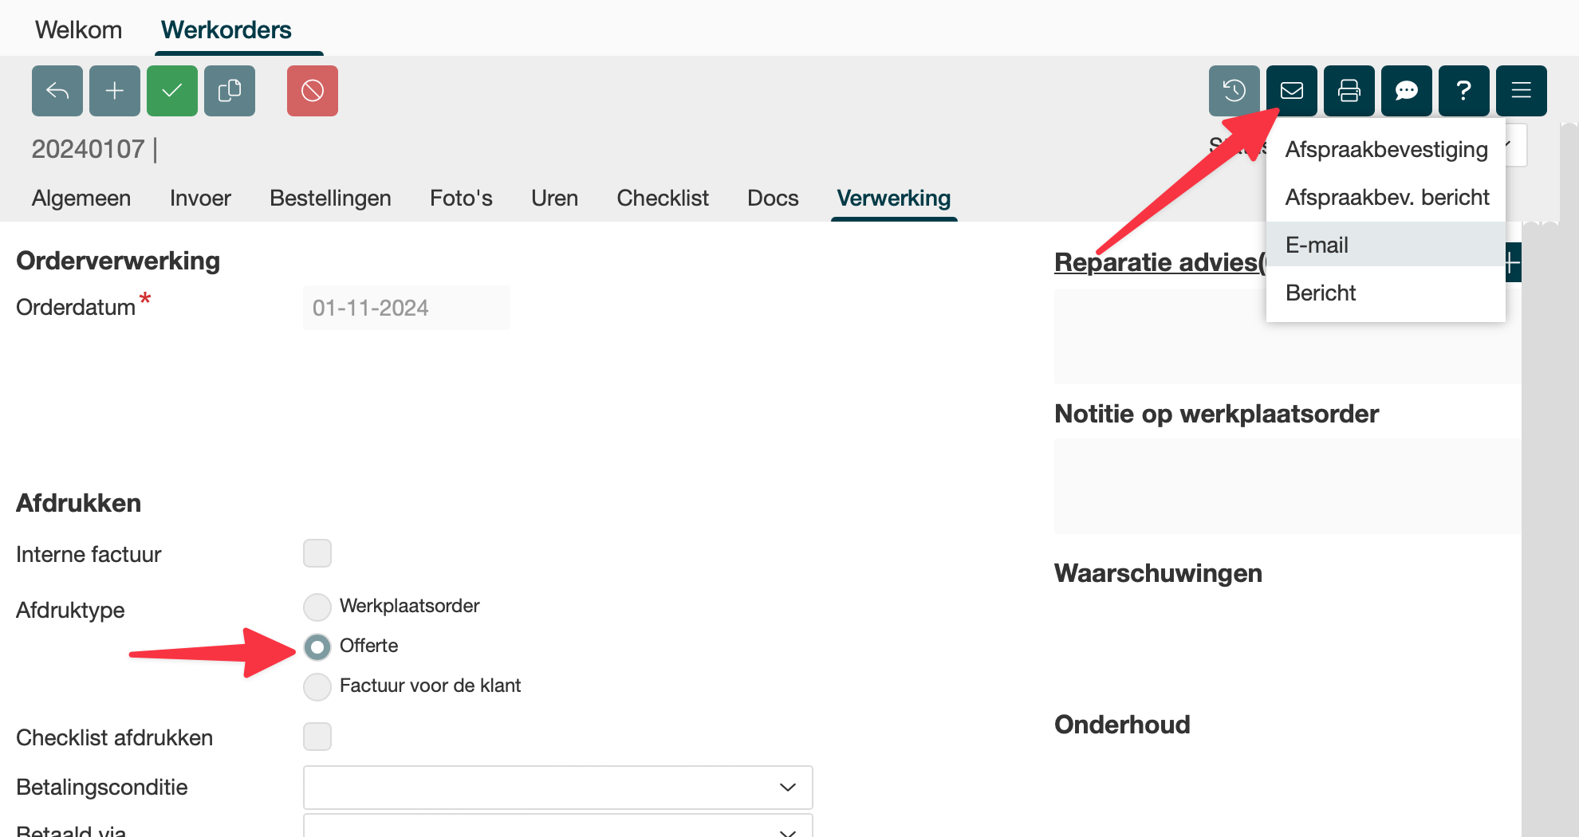Open the history clock icon
Image resolution: width=1579 pixels, height=837 pixels.
tap(1234, 91)
